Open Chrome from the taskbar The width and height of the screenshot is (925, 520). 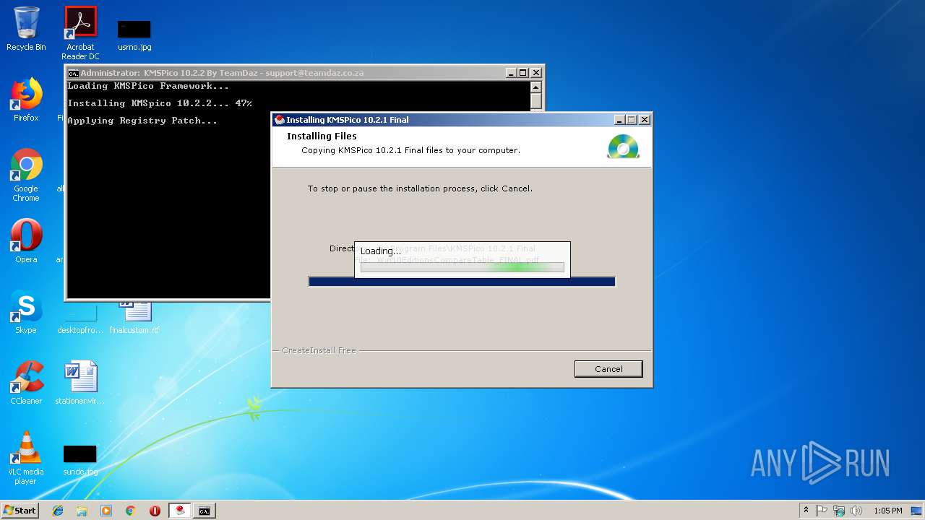(x=131, y=511)
